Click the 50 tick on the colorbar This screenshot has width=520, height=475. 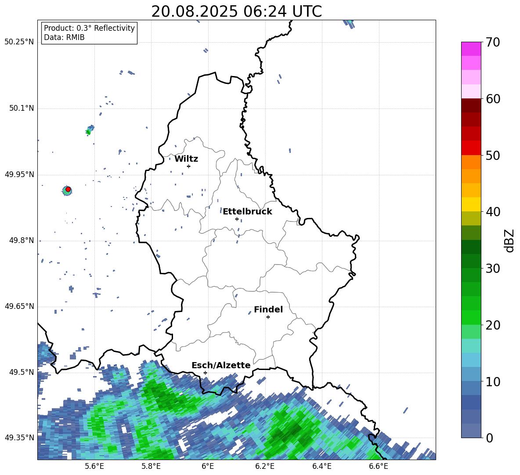click(493, 155)
